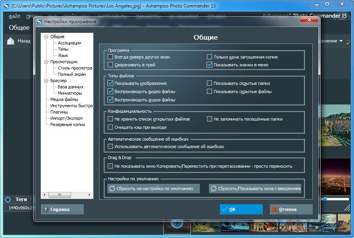
Task: Enable Всегда поверх других окон
Action: [111, 57]
